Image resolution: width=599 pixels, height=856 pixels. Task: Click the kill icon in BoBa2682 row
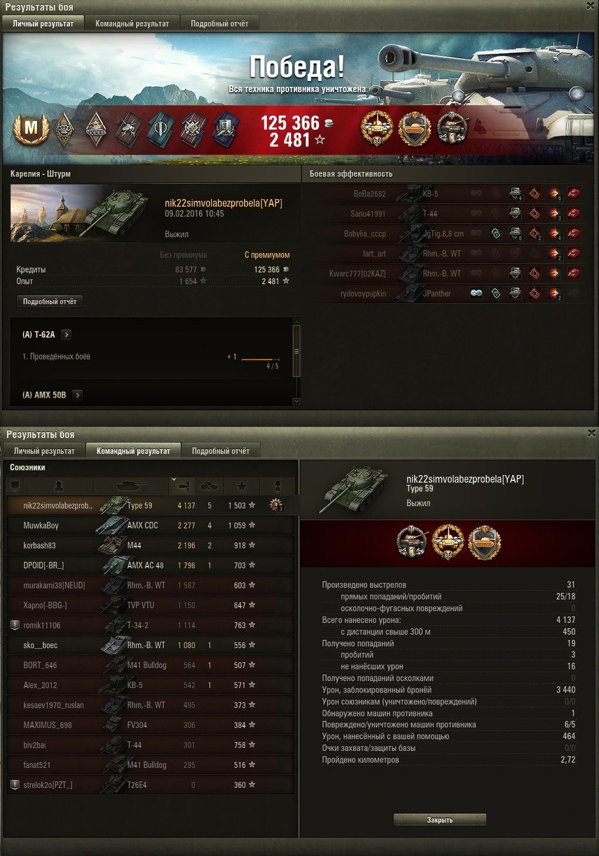pos(574,194)
